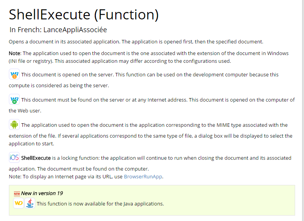Click the WEBDEV server code icon

(x=14, y=74)
